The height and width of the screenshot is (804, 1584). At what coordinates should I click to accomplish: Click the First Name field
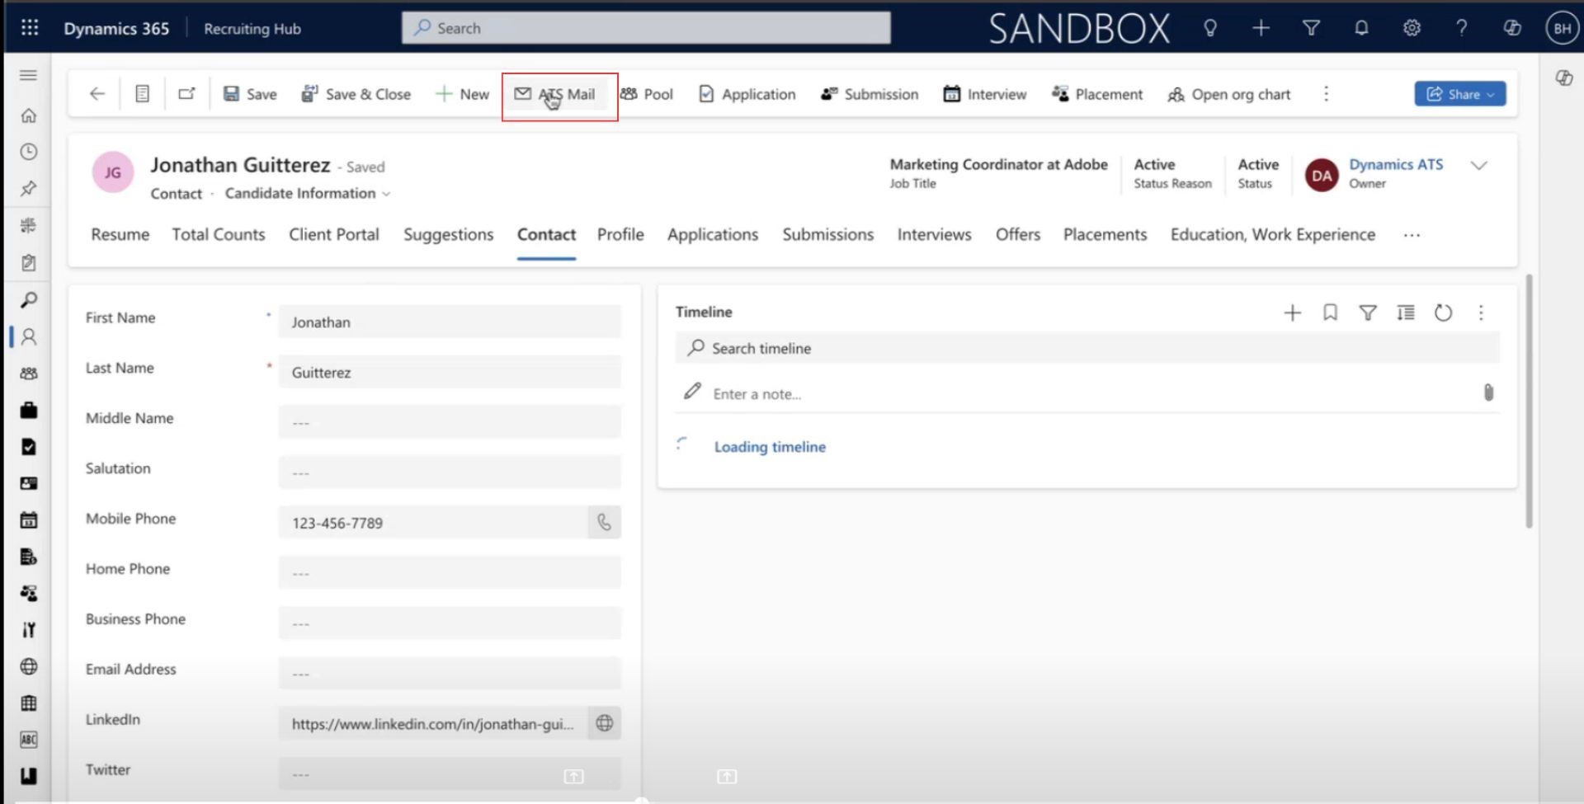pyautogui.click(x=450, y=322)
